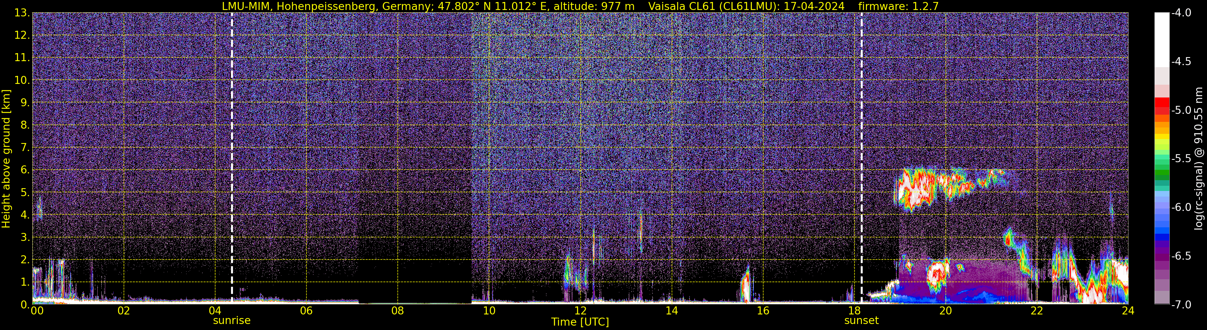Click the '18' tick on the time axis
The height and width of the screenshot is (330, 1207).
(x=854, y=311)
